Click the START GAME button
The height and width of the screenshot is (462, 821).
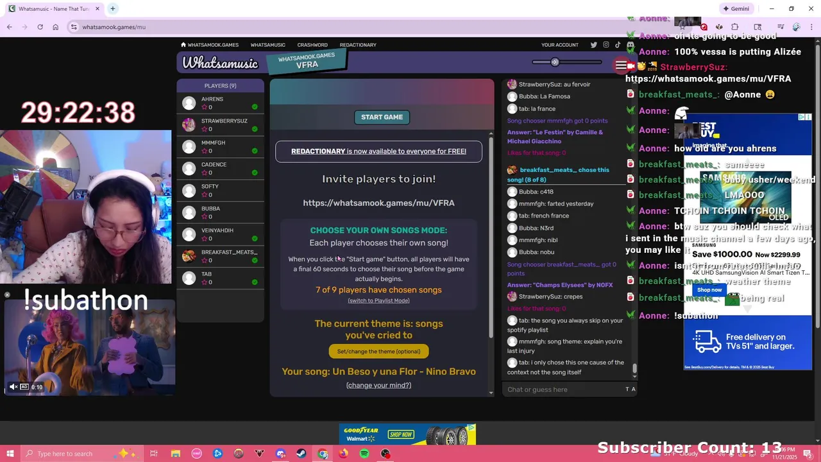(382, 117)
